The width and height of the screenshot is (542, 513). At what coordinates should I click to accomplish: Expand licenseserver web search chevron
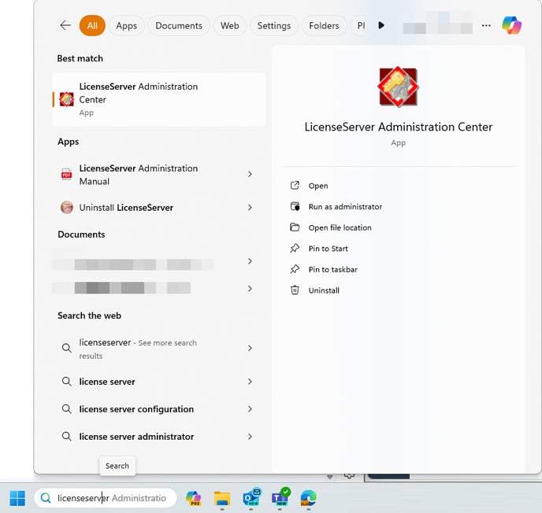coord(250,348)
